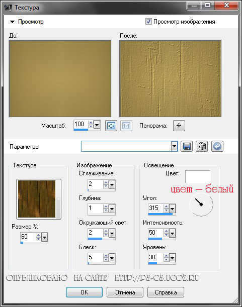
Task: Increase Интенсивность with the up spinner
Action: 166,231
